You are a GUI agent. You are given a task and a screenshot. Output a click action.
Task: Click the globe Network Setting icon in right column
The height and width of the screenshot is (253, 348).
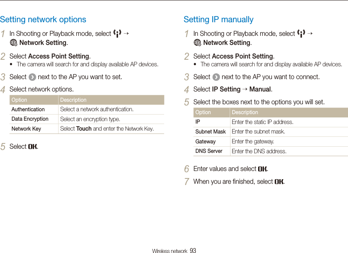click(198, 42)
